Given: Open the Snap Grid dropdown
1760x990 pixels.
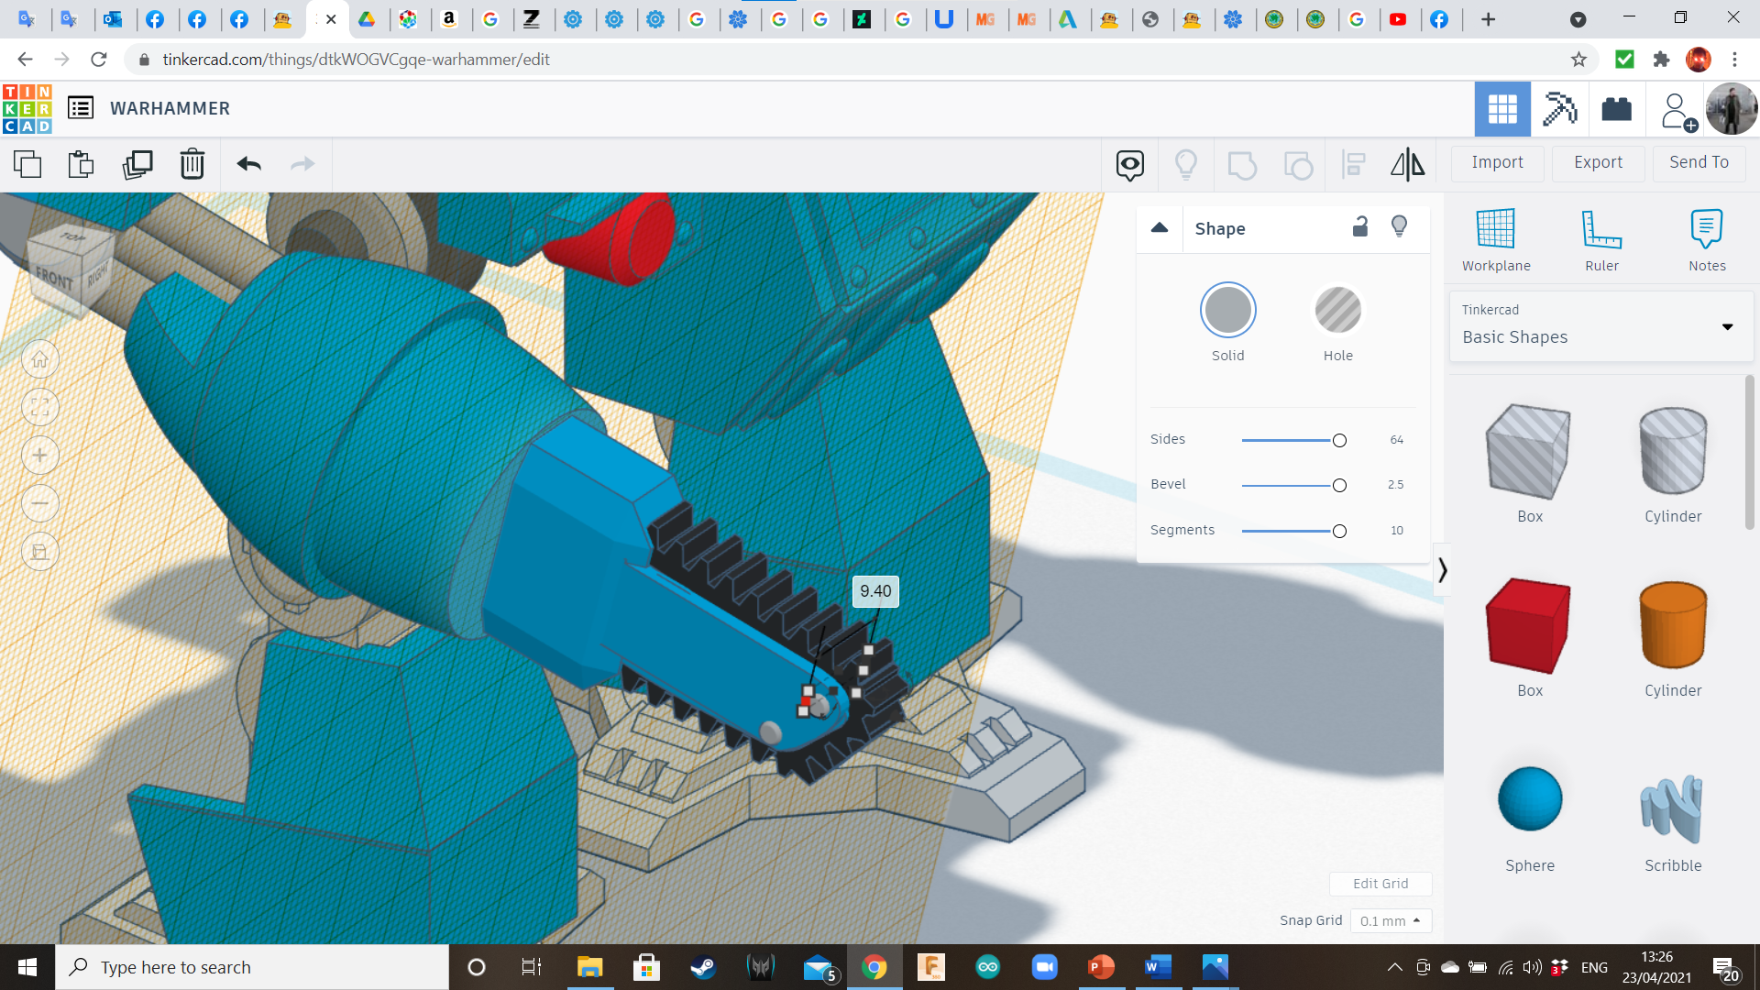Looking at the screenshot, I should [x=1390, y=920].
